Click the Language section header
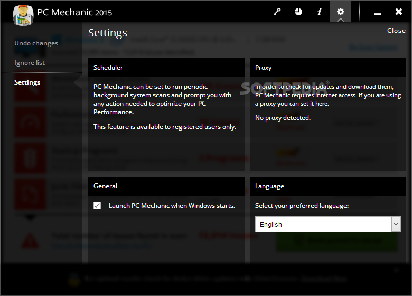This screenshot has height=296, width=412. [328, 186]
